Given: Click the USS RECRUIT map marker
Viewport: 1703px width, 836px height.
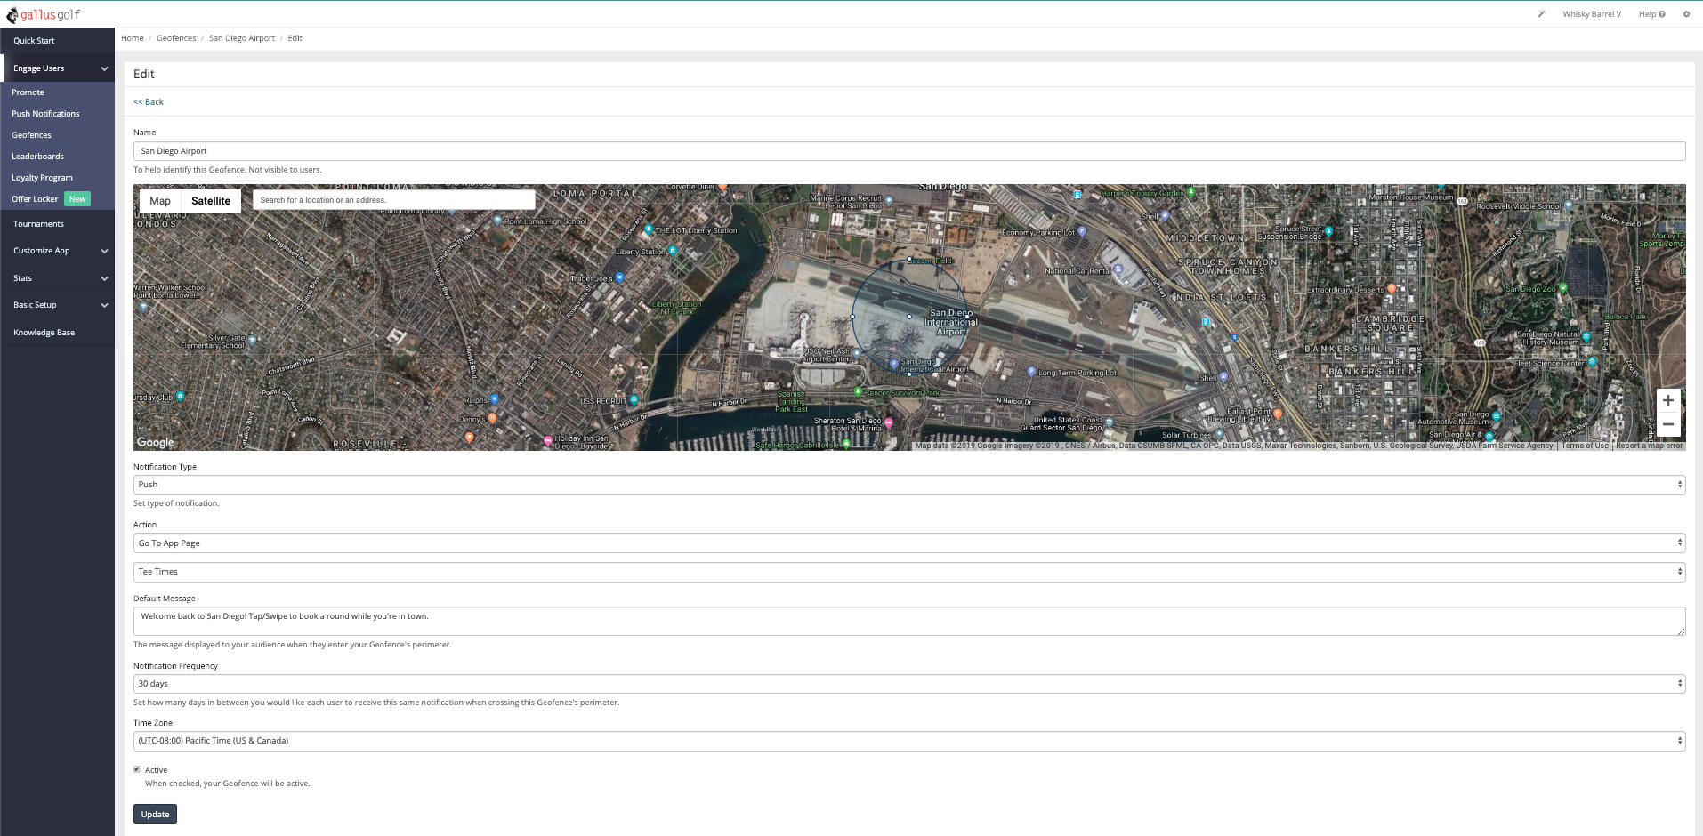Looking at the screenshot, I should coord(634,400).
